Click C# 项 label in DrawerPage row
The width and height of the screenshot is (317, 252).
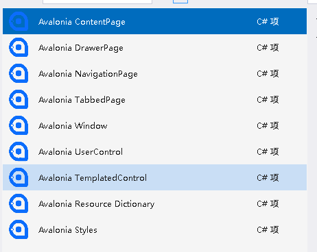coord(268,48)
